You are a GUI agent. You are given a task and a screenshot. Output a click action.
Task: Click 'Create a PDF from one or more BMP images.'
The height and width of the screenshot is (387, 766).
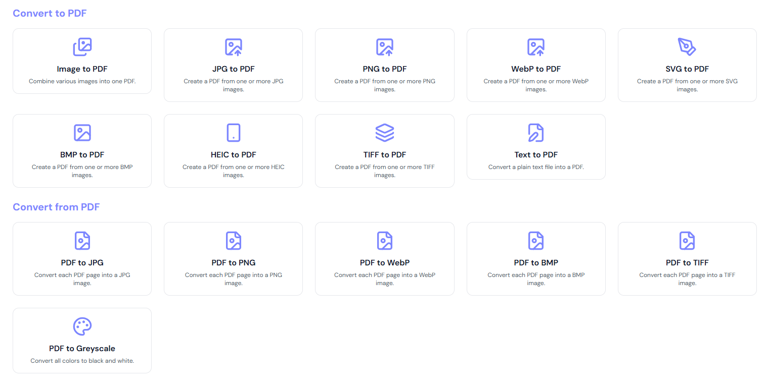tap(82, 171)
